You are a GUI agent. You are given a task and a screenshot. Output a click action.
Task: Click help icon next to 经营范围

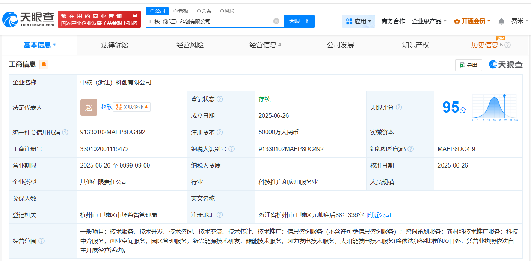click(x=41, y=241)
